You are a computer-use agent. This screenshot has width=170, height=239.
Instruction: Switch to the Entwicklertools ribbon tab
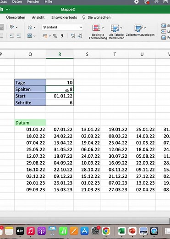point(64,17)
